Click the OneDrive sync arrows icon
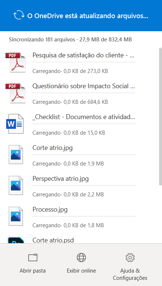The height and width of the screenshot is (286, 162). click(x=19, y=15)
